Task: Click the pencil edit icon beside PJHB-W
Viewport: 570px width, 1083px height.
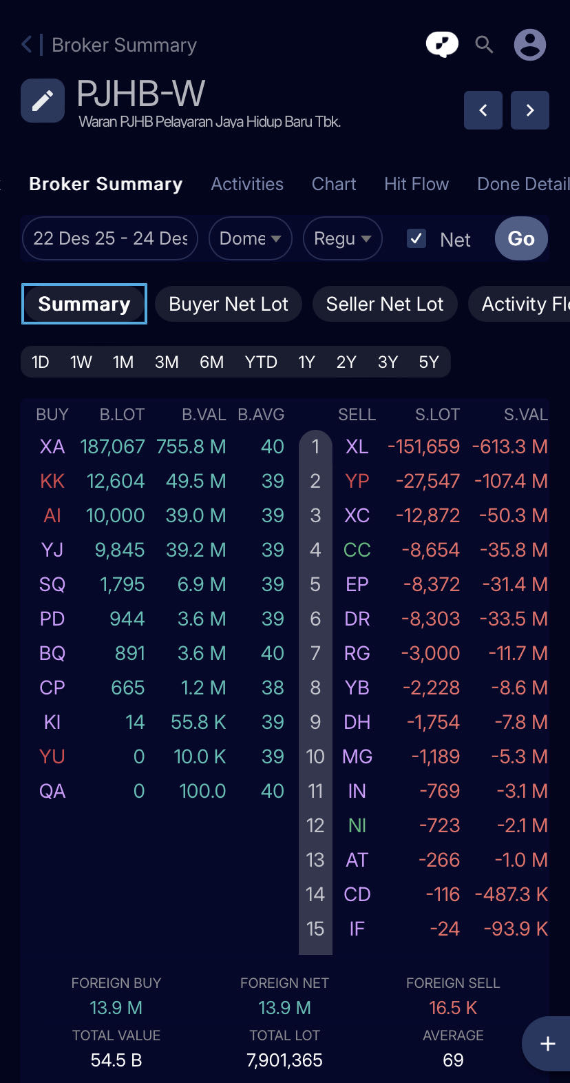Action: point(43,101)
